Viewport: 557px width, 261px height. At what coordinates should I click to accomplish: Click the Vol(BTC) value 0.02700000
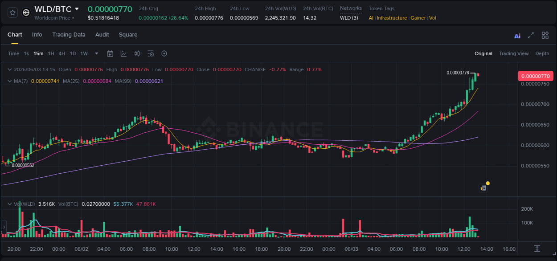95,204
